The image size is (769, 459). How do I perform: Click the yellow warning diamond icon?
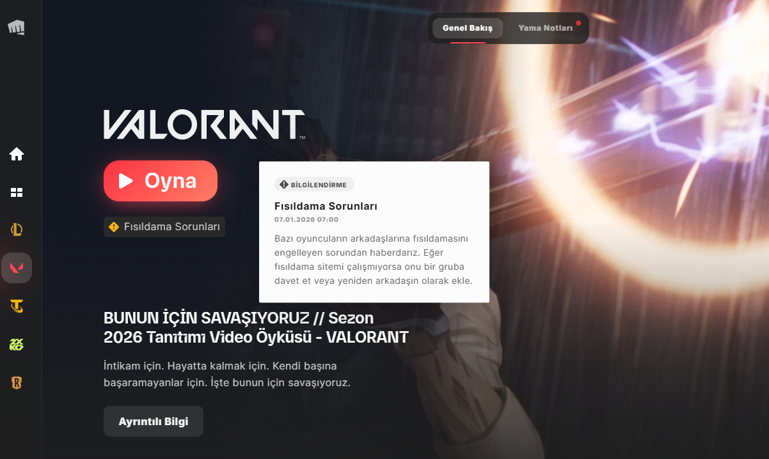point(114,227)
